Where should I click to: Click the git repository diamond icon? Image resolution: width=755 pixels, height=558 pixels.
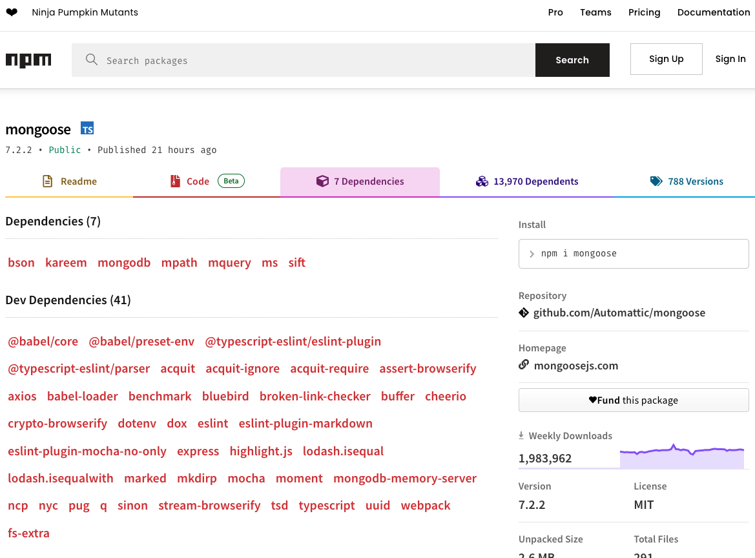[524, 313]
